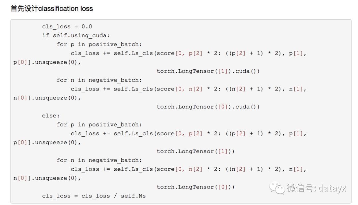Click for p in positive_batch under else
Screen dimensions: 358x205
coord(99,124)
